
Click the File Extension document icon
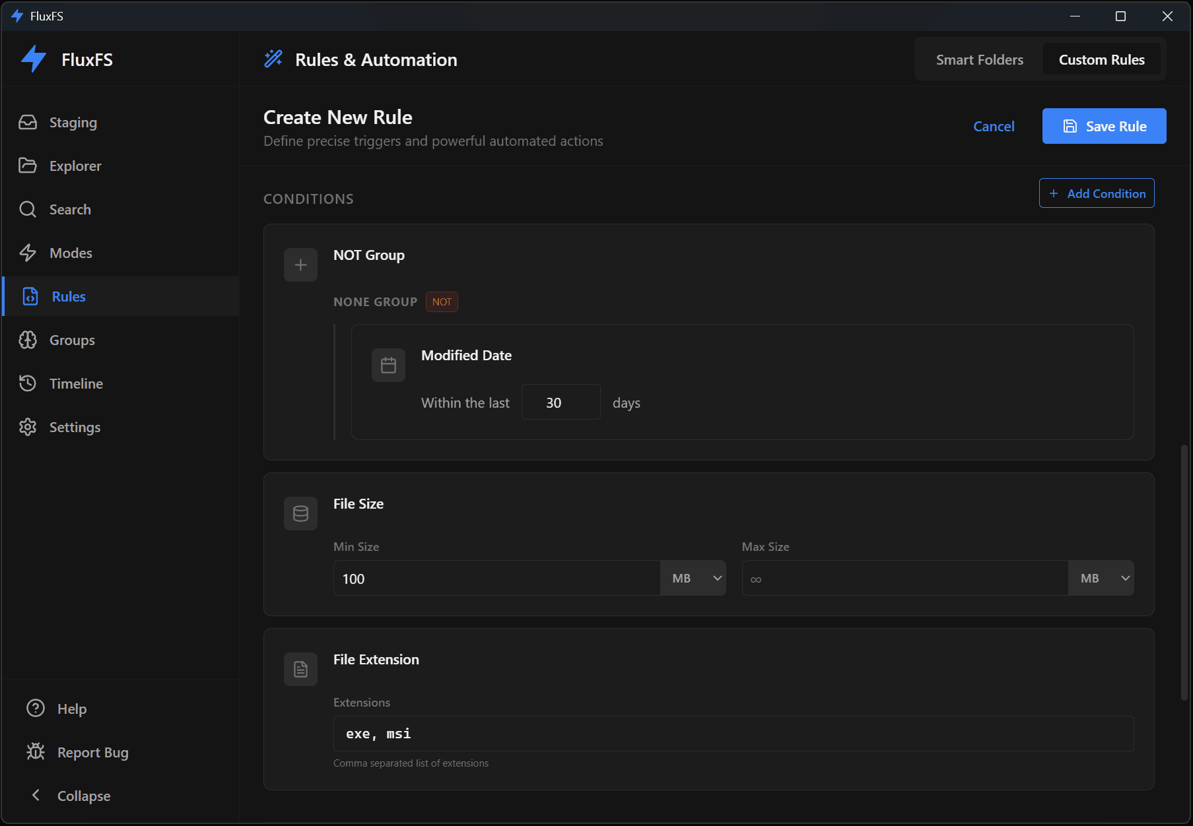pyautogui.click(x=300, y=668)
